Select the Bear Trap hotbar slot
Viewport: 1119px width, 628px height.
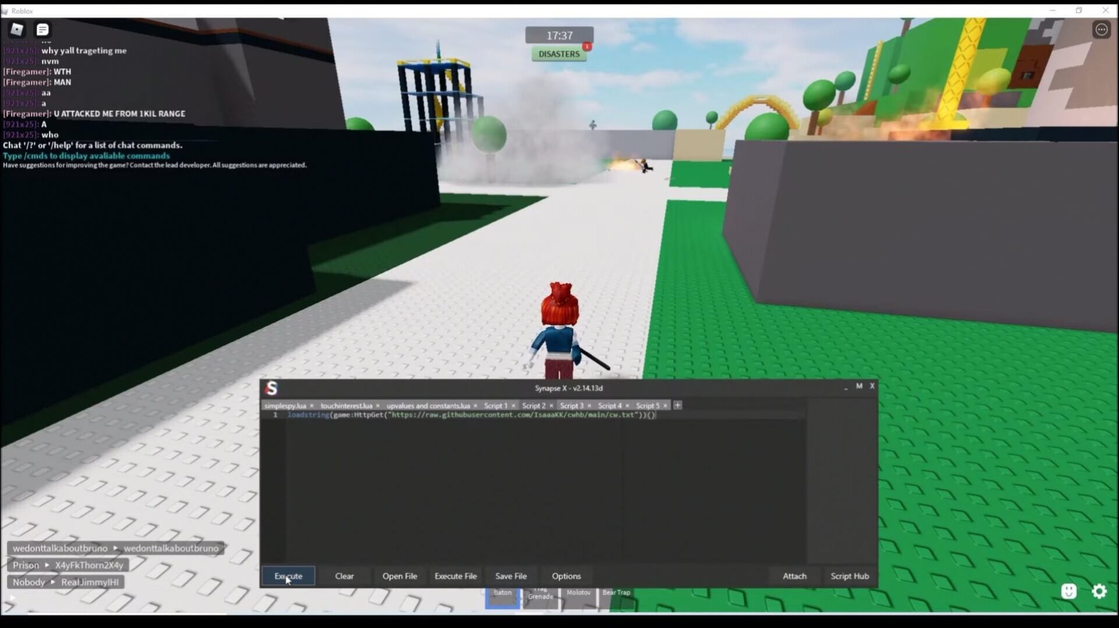pos(616,598)
